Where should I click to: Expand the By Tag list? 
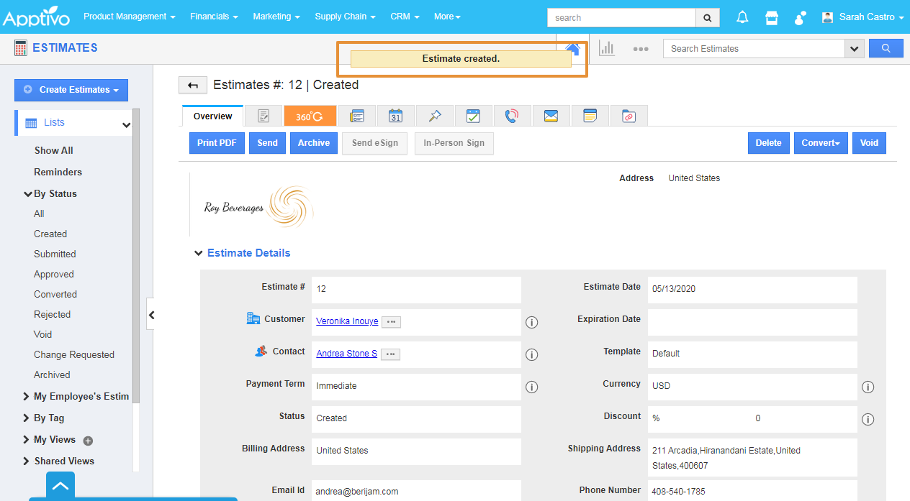coord(48,418)
